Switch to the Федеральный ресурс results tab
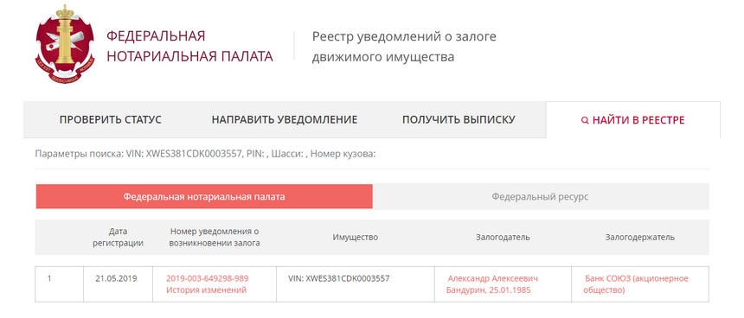Screen dimensions: 744x318 [541, 197]
